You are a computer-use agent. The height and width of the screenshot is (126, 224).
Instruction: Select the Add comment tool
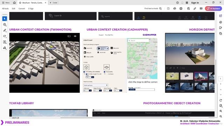[x=5, y=24]
